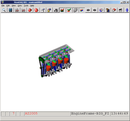
Task: Click the EngineFrame-BIG_FI status label
Action: [x=90, y=114]
